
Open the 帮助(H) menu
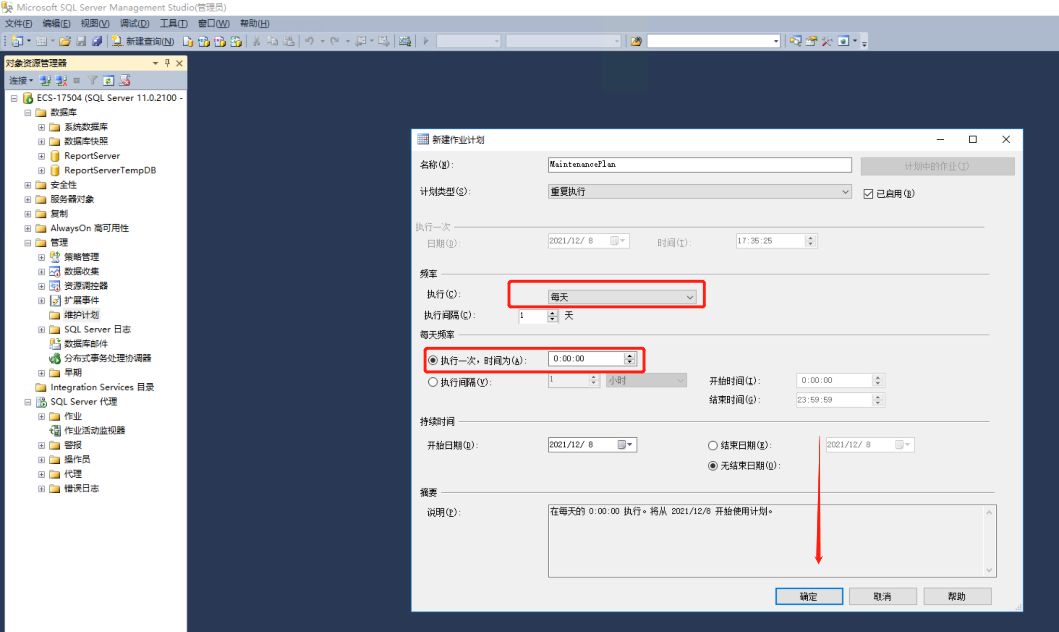point(255,23)
